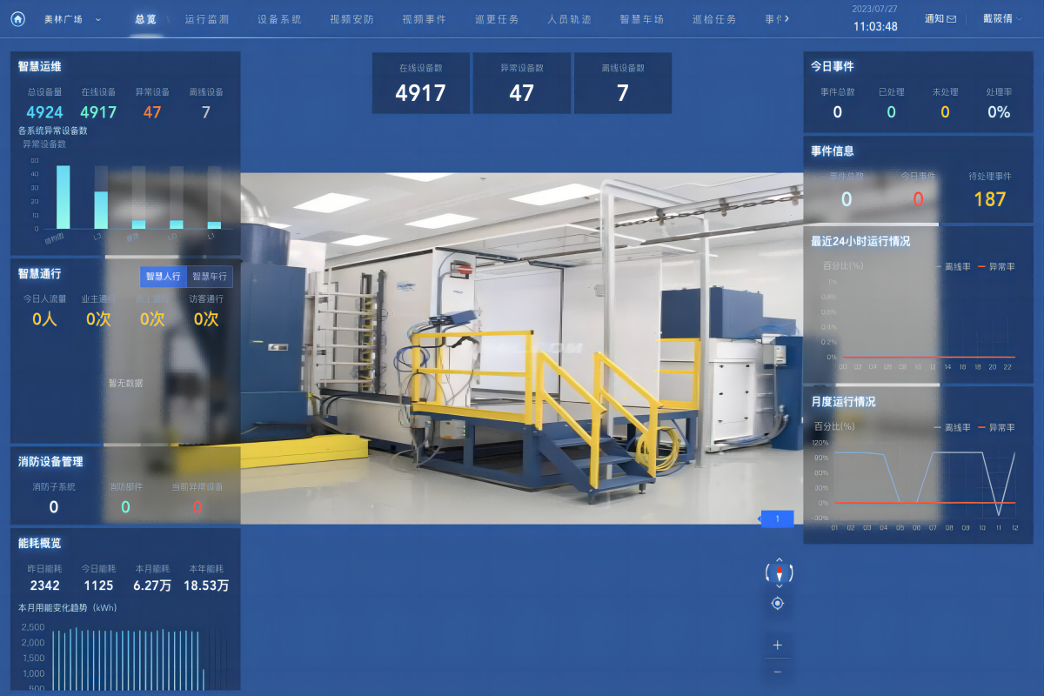This screenshot has width=1044, height=696.
Task: Click the 异常设备数 card showing 47
Action: [x=522, y=84]
